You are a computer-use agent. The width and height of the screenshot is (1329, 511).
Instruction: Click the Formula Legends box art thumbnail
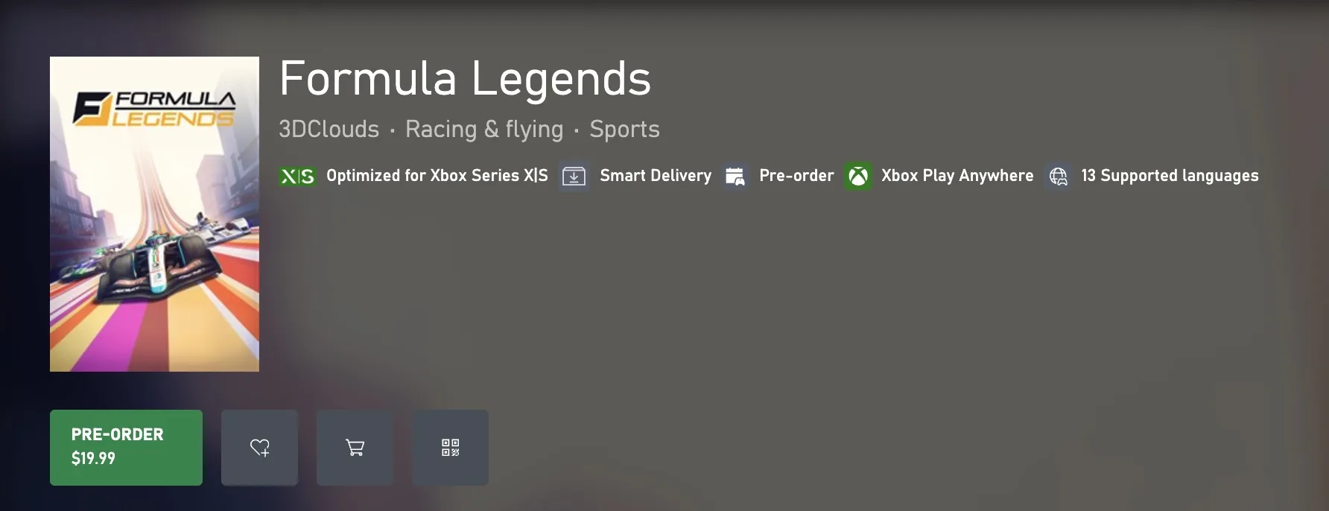154,214
